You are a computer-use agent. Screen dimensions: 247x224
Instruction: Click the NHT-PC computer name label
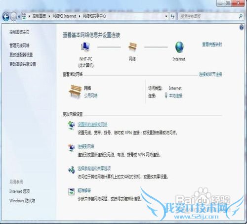85,59
